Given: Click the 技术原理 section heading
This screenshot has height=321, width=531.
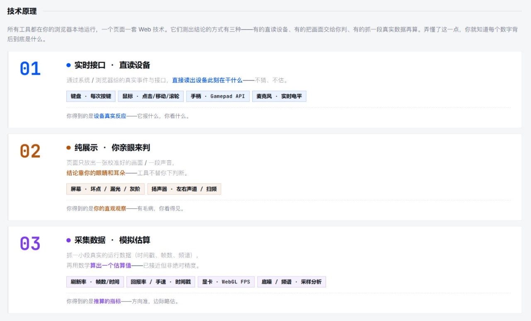Looking at the screenshot, I should click(x=22, y=11).
